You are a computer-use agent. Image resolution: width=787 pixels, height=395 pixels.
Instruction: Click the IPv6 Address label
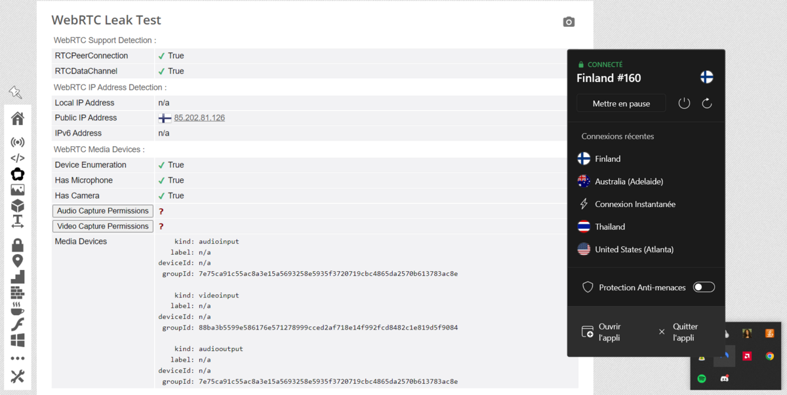pos(79,133)
